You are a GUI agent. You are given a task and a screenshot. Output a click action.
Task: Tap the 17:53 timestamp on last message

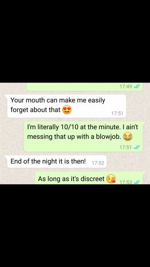pos(126,183)
